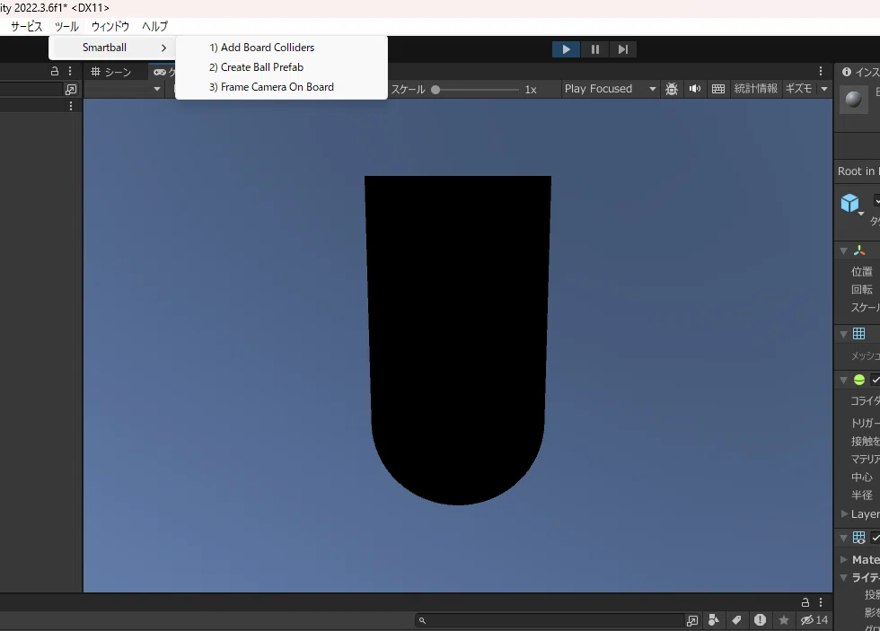Open the ウィンドウ menu
Screen dimensions: 880x631
[110, 26]
